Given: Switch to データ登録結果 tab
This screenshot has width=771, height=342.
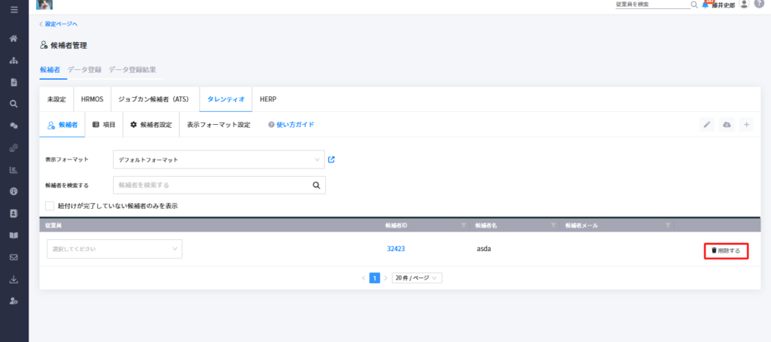Looking at the screenshot, I should pos(133,70).
